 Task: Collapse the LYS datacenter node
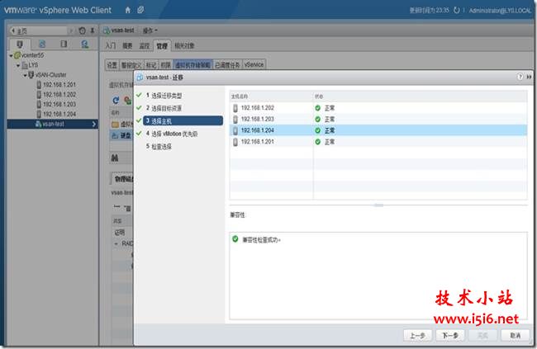(x=18, y=65)
